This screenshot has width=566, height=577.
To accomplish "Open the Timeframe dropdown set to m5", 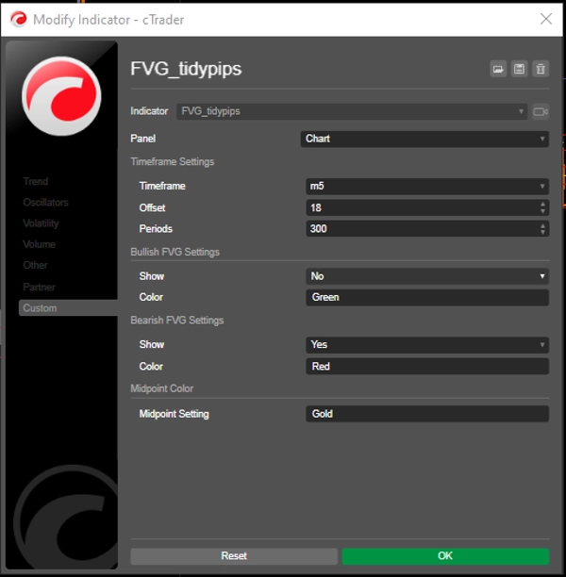I will [426, 187].
